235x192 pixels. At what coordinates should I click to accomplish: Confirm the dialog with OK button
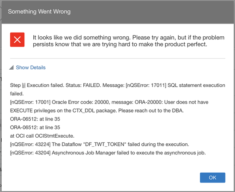pos(212,177)
